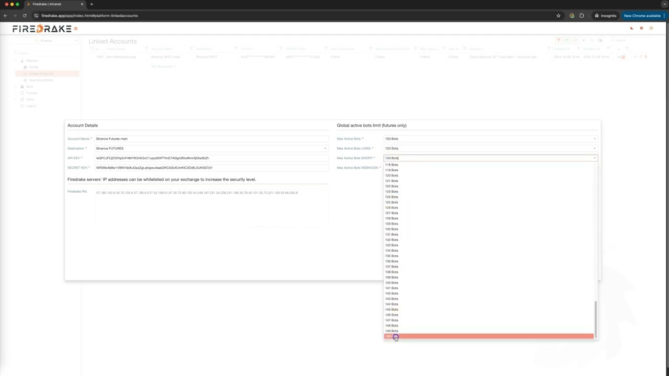669x376 pixels.
Task: Select 150 Bots highlighted dropdown option
Action: [489, 336]
